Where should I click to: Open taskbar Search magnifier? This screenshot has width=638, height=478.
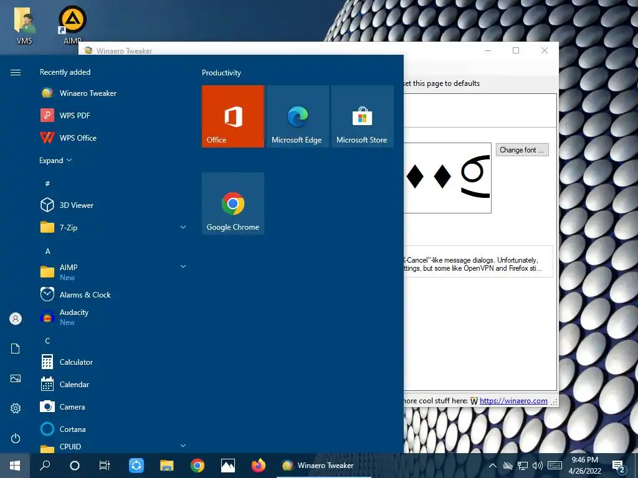(x=45, y=466)
